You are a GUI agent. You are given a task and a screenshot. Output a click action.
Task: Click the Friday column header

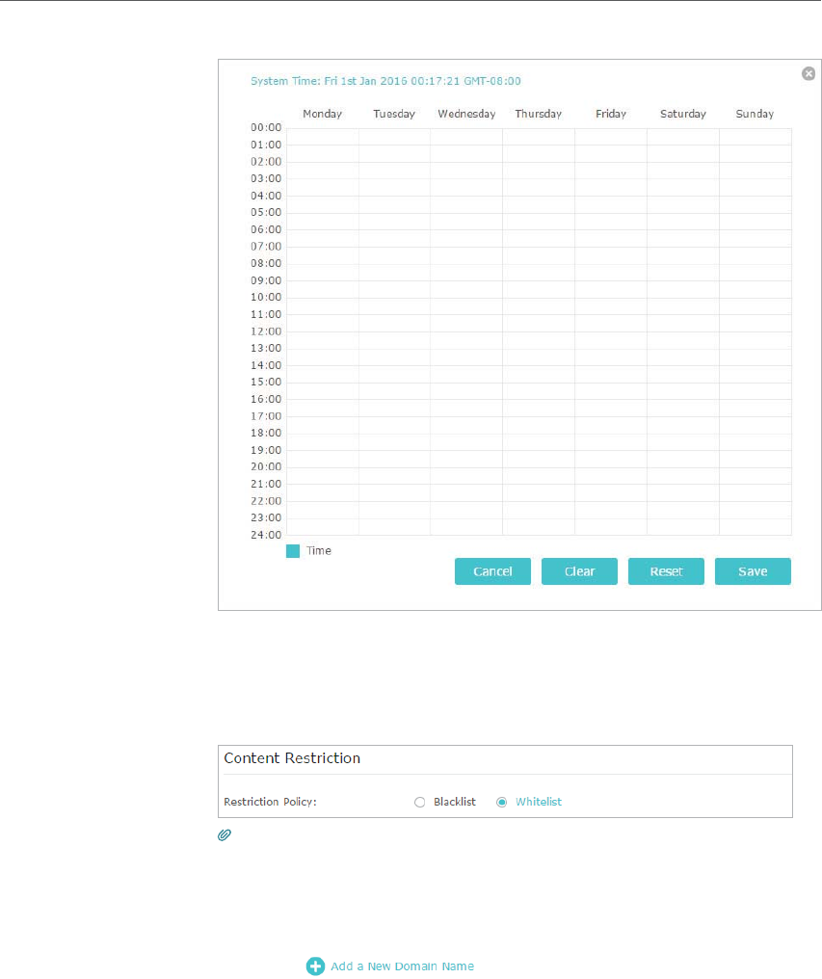[x=611, y=114]
